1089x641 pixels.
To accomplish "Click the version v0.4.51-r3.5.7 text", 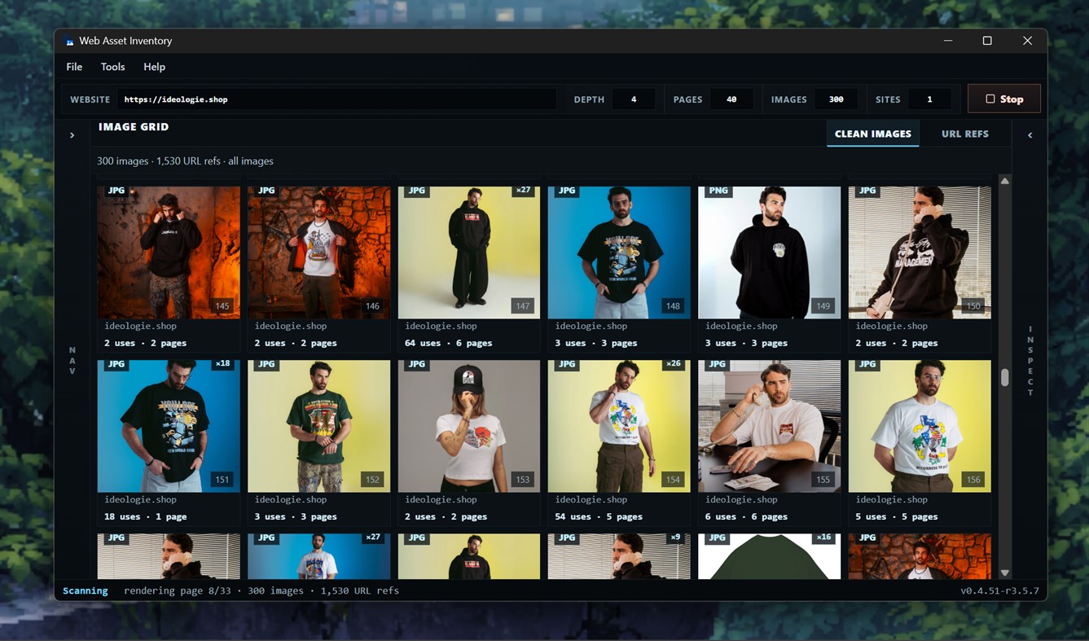I will click(999, 591).
